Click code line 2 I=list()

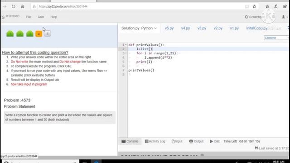click(x=145, y=49)
